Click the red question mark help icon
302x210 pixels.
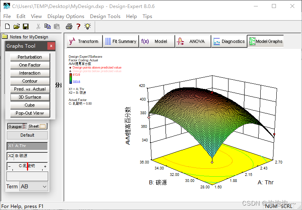click(78, 26)
